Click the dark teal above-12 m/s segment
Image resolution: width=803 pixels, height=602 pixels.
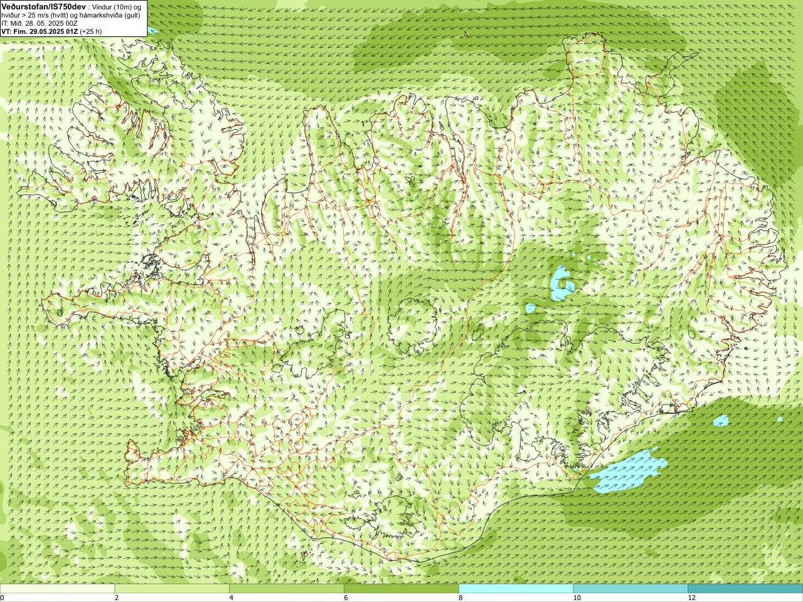pos(745,589)
